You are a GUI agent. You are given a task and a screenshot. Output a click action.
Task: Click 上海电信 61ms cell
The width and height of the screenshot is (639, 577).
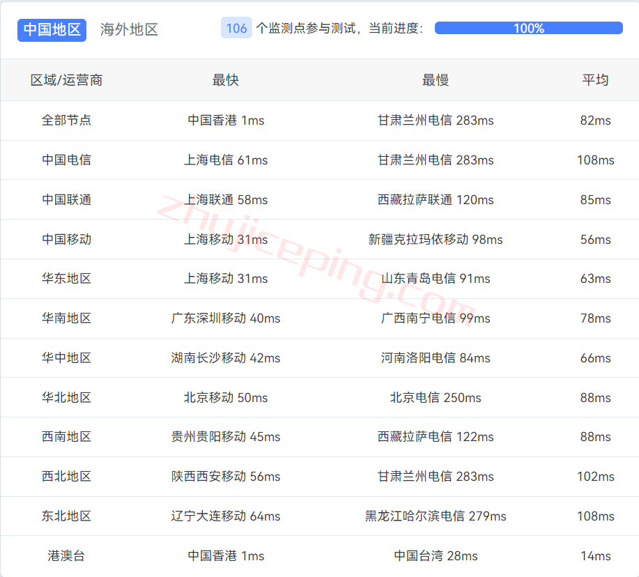[x=226, y=160]
